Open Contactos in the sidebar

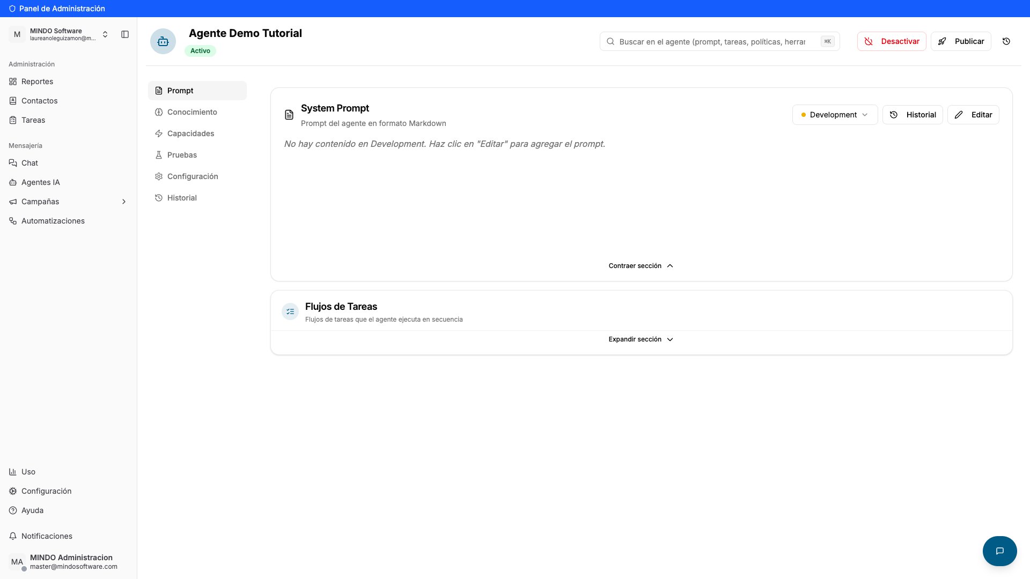coord(69,101)
